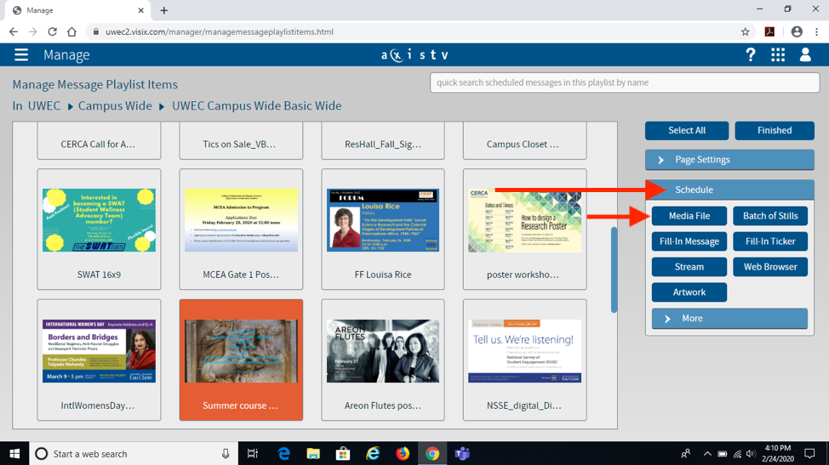Open volume control in system tray
Screen dimensions: 829x465
pyautogui.click(x=751, y=453)
